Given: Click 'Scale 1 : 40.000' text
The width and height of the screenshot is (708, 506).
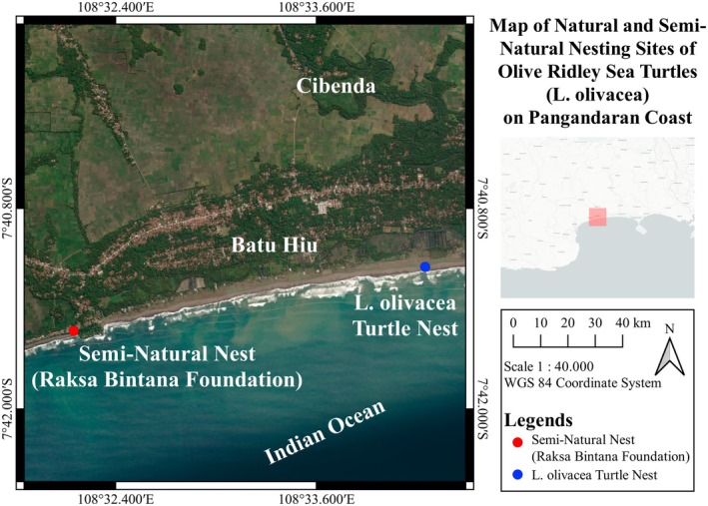Looking at the screenshot, I should tap(548, 366).
